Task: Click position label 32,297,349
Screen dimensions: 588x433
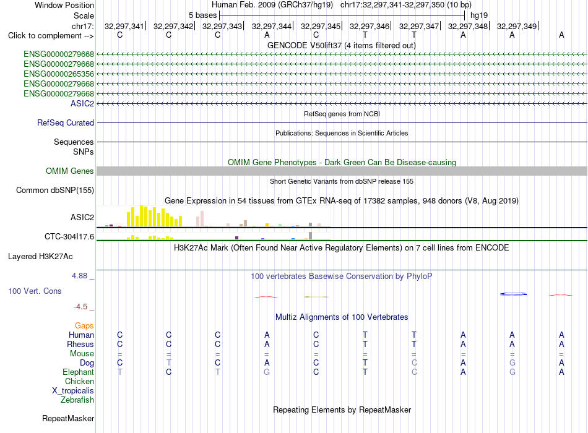Action: coord(516,26)
